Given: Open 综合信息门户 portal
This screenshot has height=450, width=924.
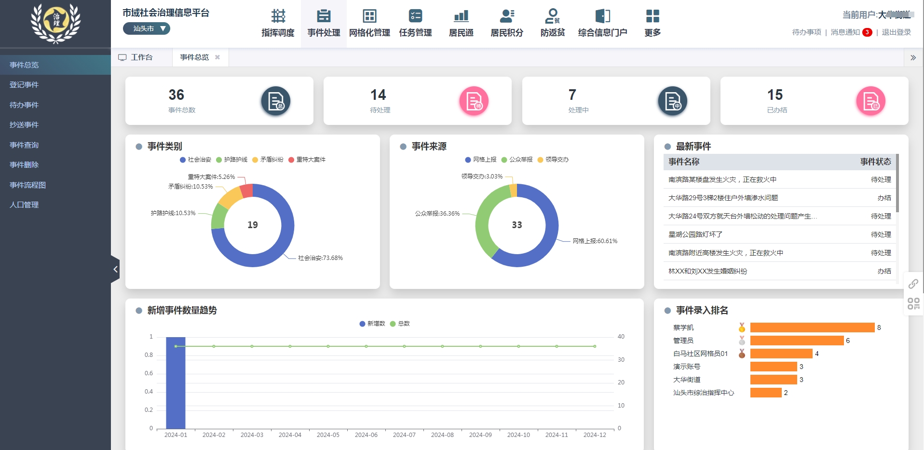Looking at the screenshot, I should 602,23.
